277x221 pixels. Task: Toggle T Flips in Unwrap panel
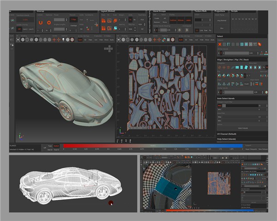[x=74, y=19]
